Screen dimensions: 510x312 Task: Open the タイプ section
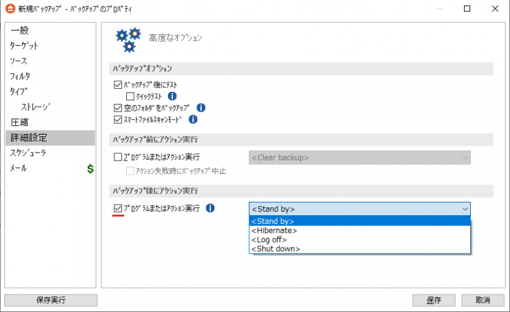50,91
